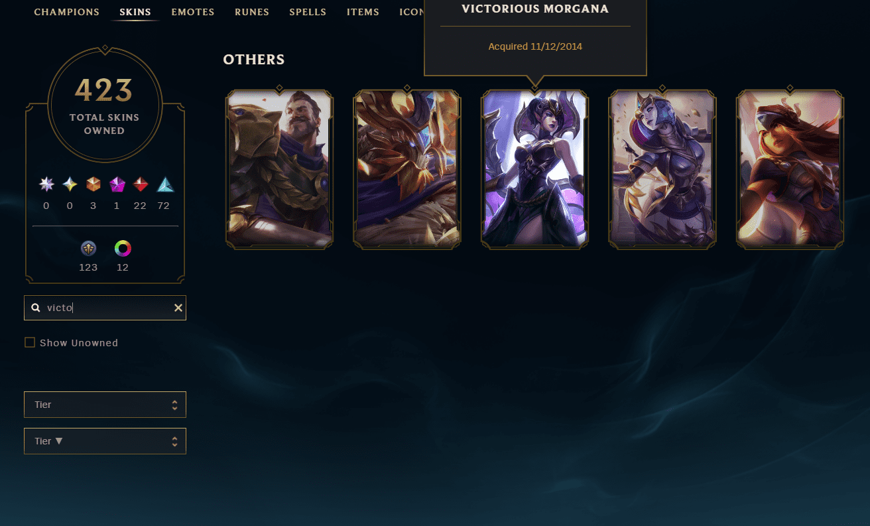The height and width of the screenshot is (526, 870).
Task: Switch to the Champions tab
Action: tap(66, 12)
